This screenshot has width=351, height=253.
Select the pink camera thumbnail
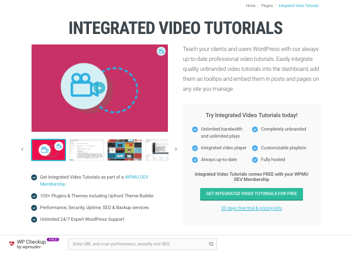click(x=49, y=150)
